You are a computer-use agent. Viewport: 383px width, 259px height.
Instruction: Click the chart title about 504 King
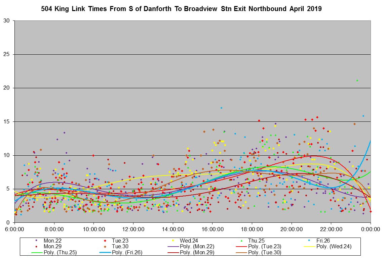coord(181,9)
